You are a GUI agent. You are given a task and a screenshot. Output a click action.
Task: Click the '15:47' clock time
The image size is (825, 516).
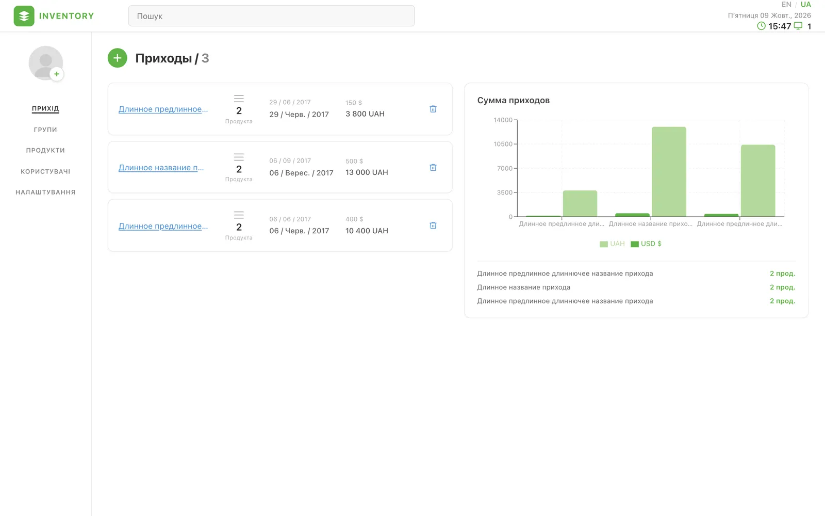(x=780, y=26)
